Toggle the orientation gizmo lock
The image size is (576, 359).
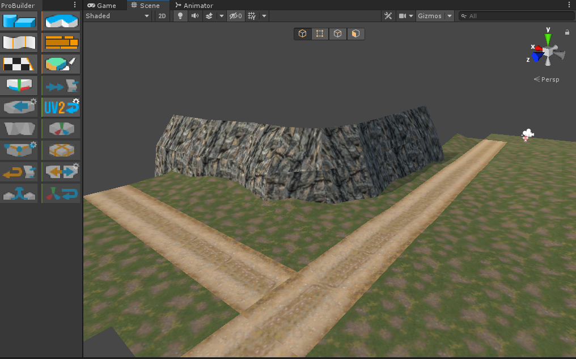(567, 32)
